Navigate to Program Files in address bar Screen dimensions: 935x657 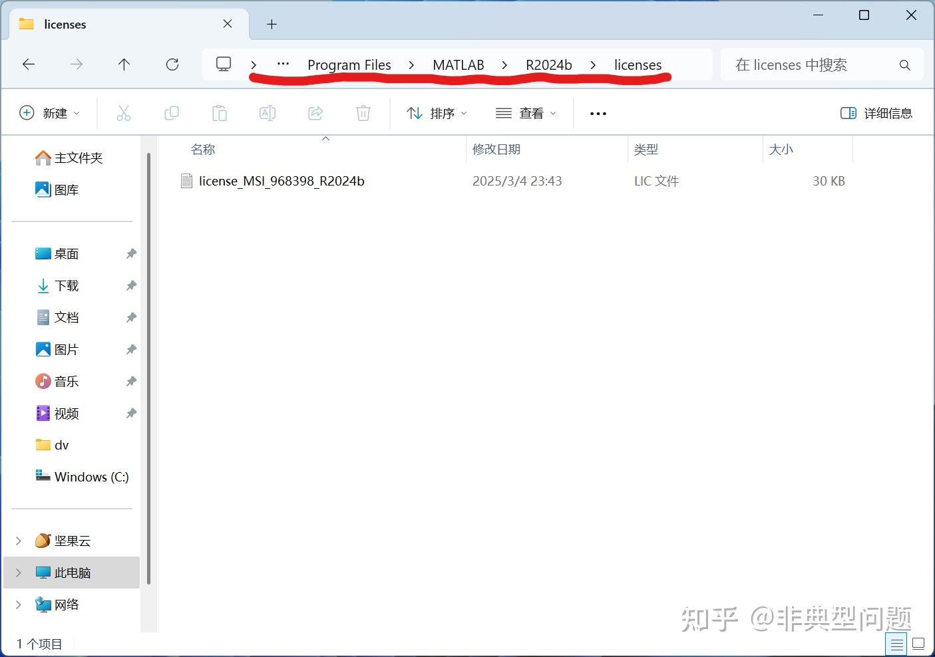(349, 65)
